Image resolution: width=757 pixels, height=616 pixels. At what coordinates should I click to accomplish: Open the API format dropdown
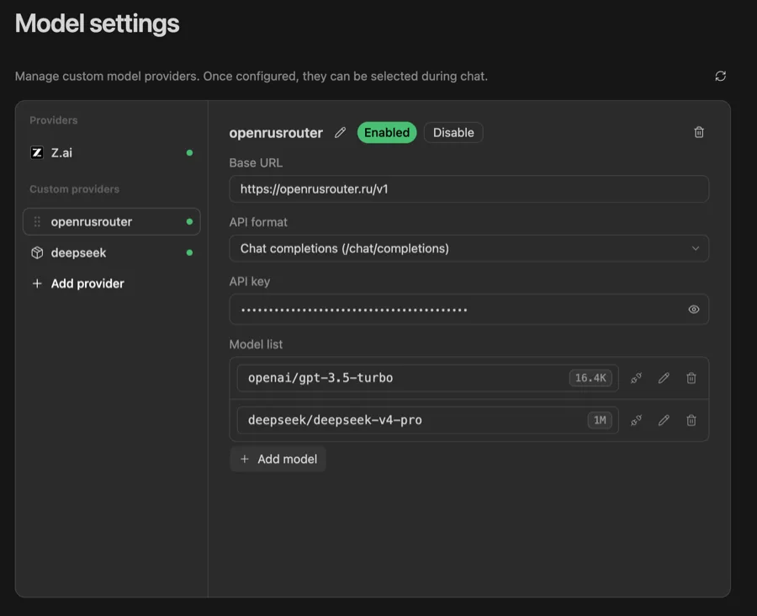click(468, 248)
